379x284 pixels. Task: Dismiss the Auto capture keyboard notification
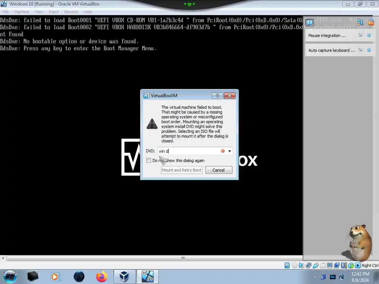click(x=369, y=50)
